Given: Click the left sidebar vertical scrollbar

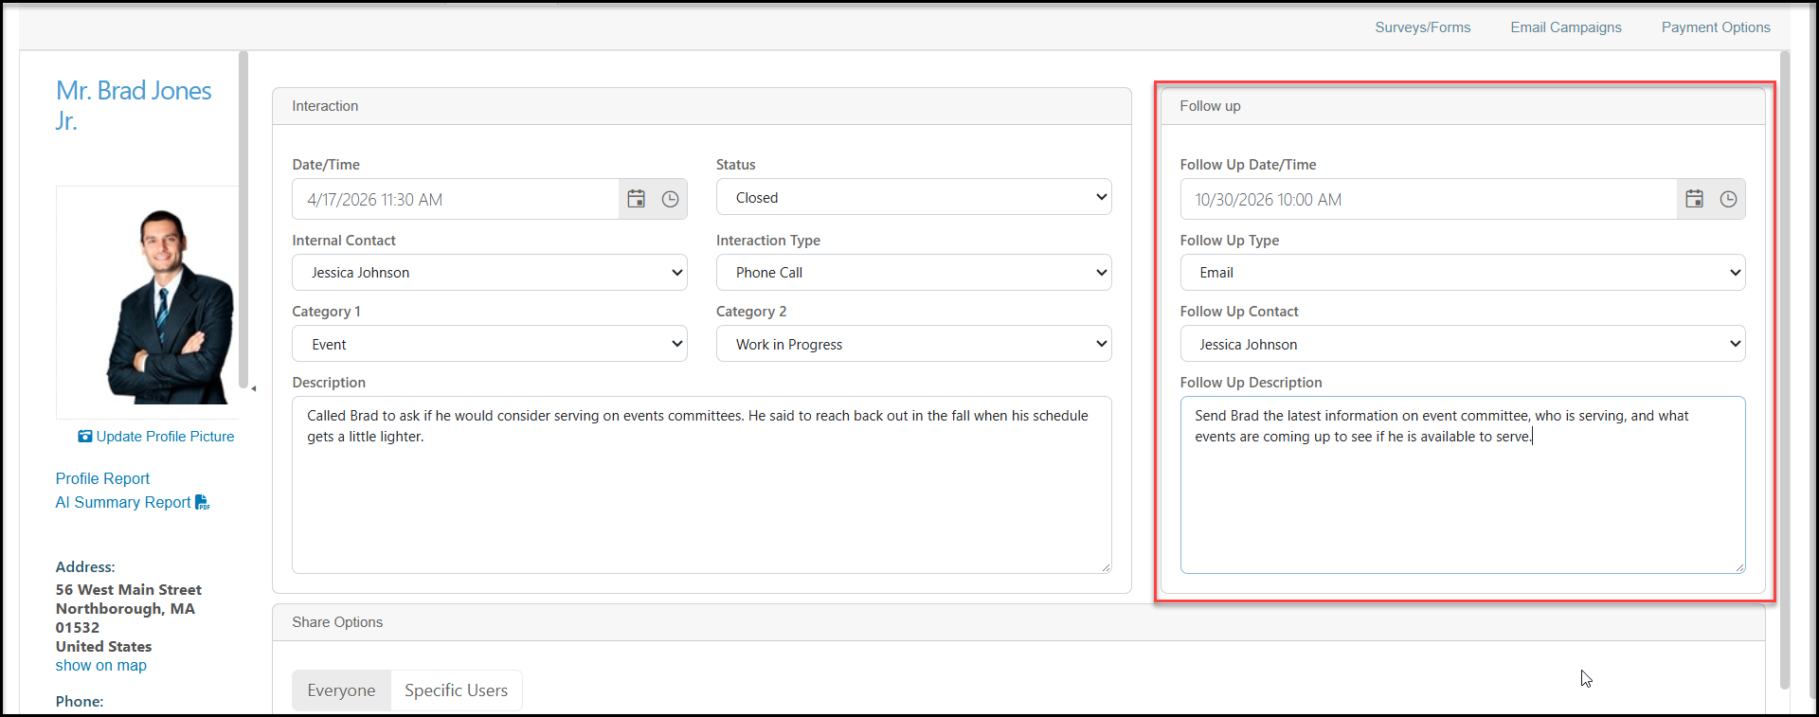Looking at the screenshot, I should tap(243, 218).
